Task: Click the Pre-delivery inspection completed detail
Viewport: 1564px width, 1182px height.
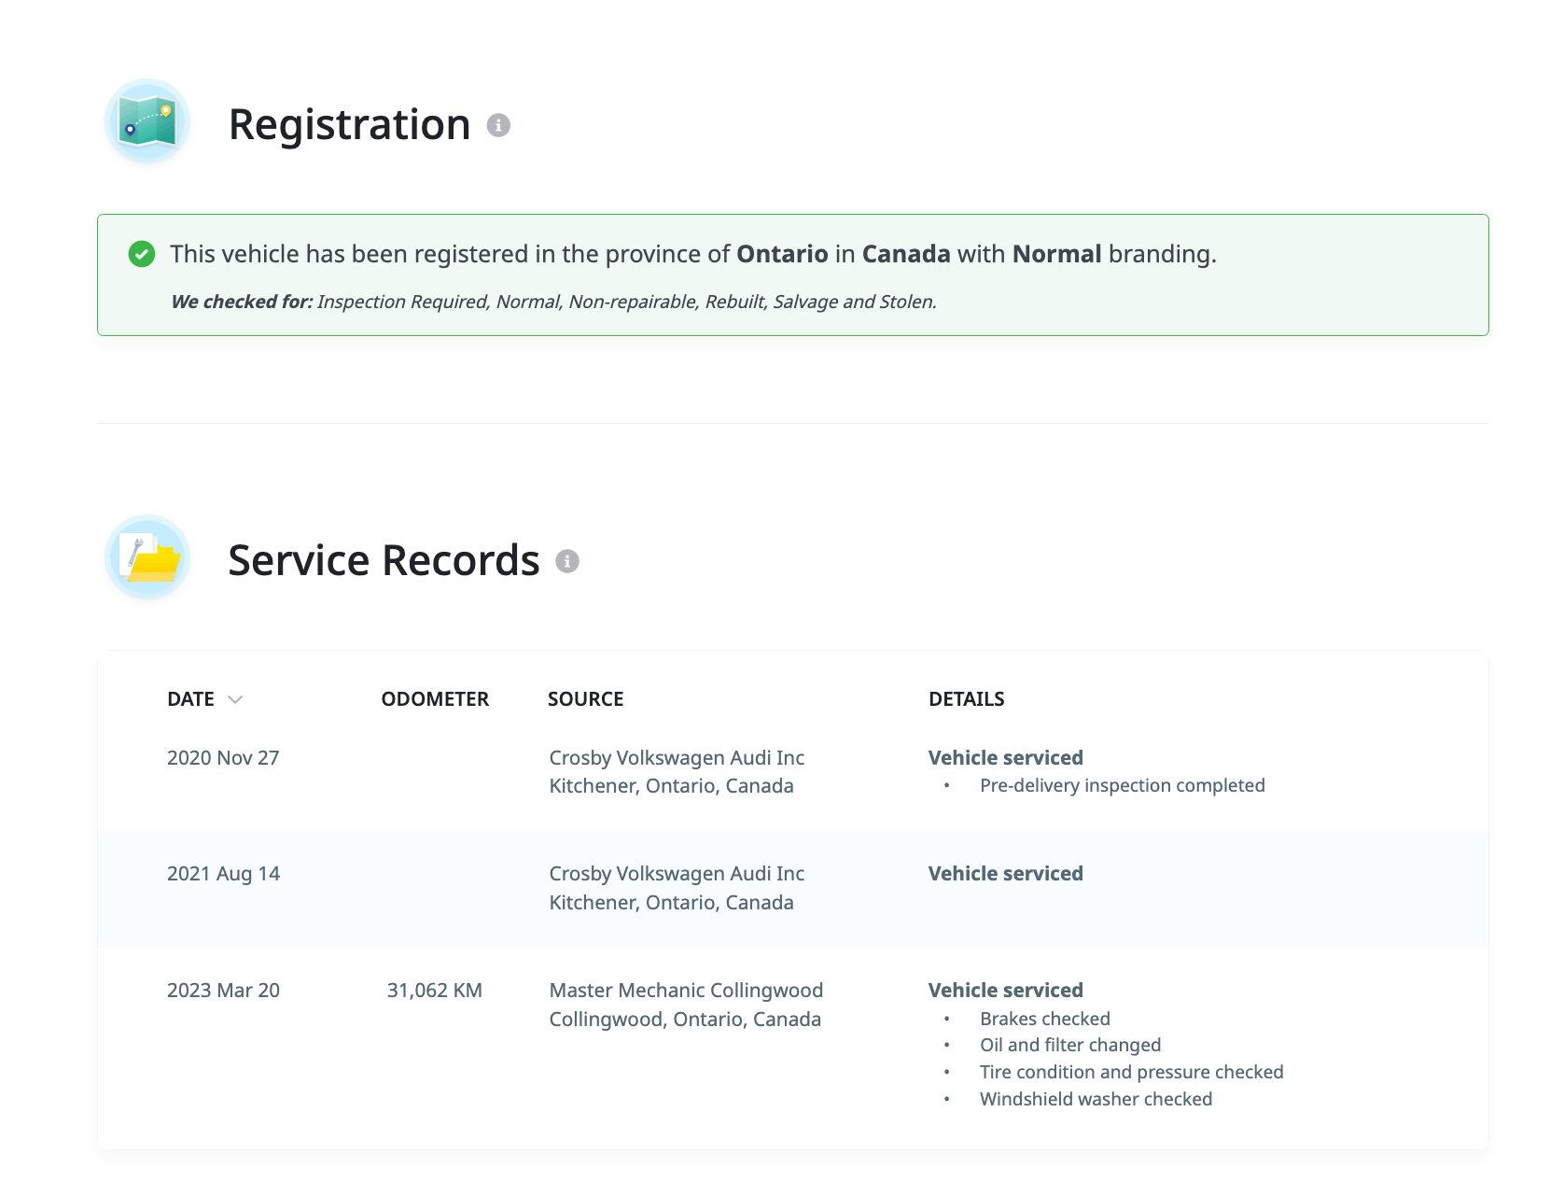Action: point(1122,785)
